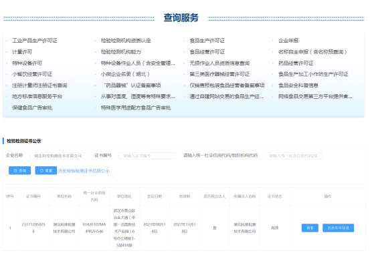Screen dimensions: 372x253
Task: Select 保健食品广告审批 link
Action: pos(32,107)
